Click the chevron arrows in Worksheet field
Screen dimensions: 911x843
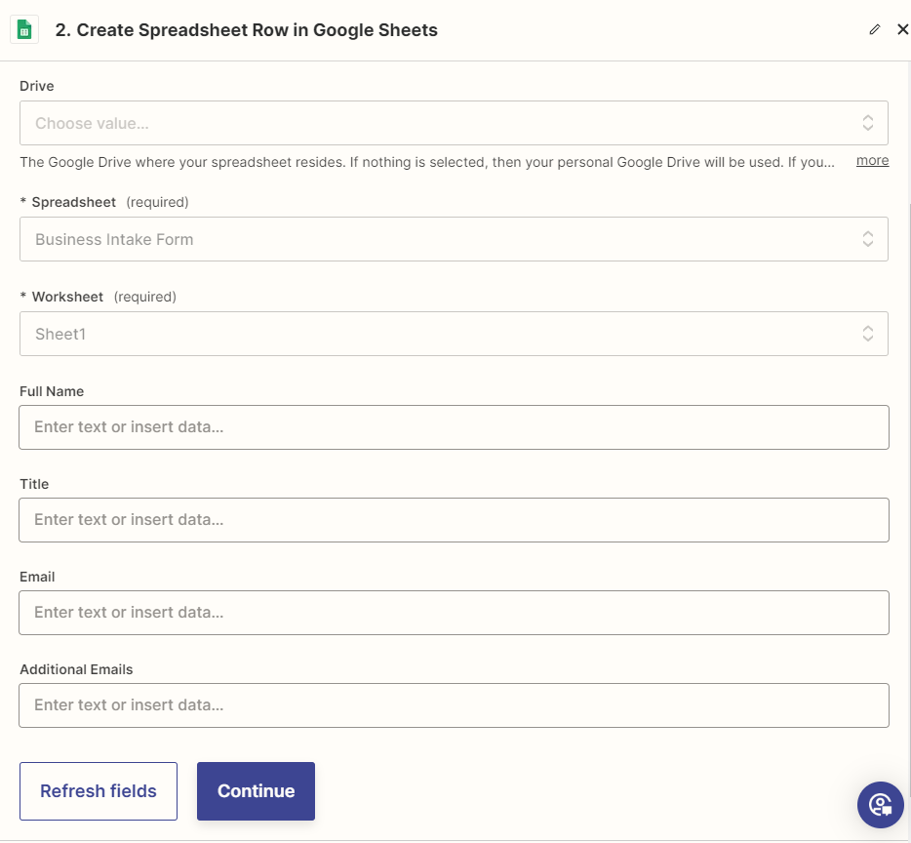point(867,334)
